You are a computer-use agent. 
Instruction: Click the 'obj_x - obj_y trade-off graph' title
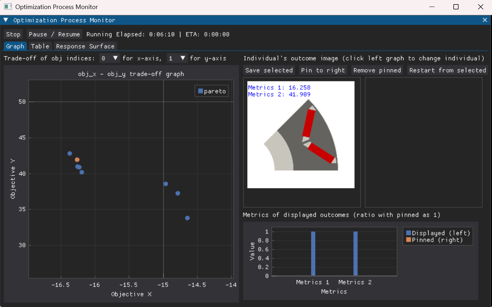pyautogui.click(x=131, y=74)
